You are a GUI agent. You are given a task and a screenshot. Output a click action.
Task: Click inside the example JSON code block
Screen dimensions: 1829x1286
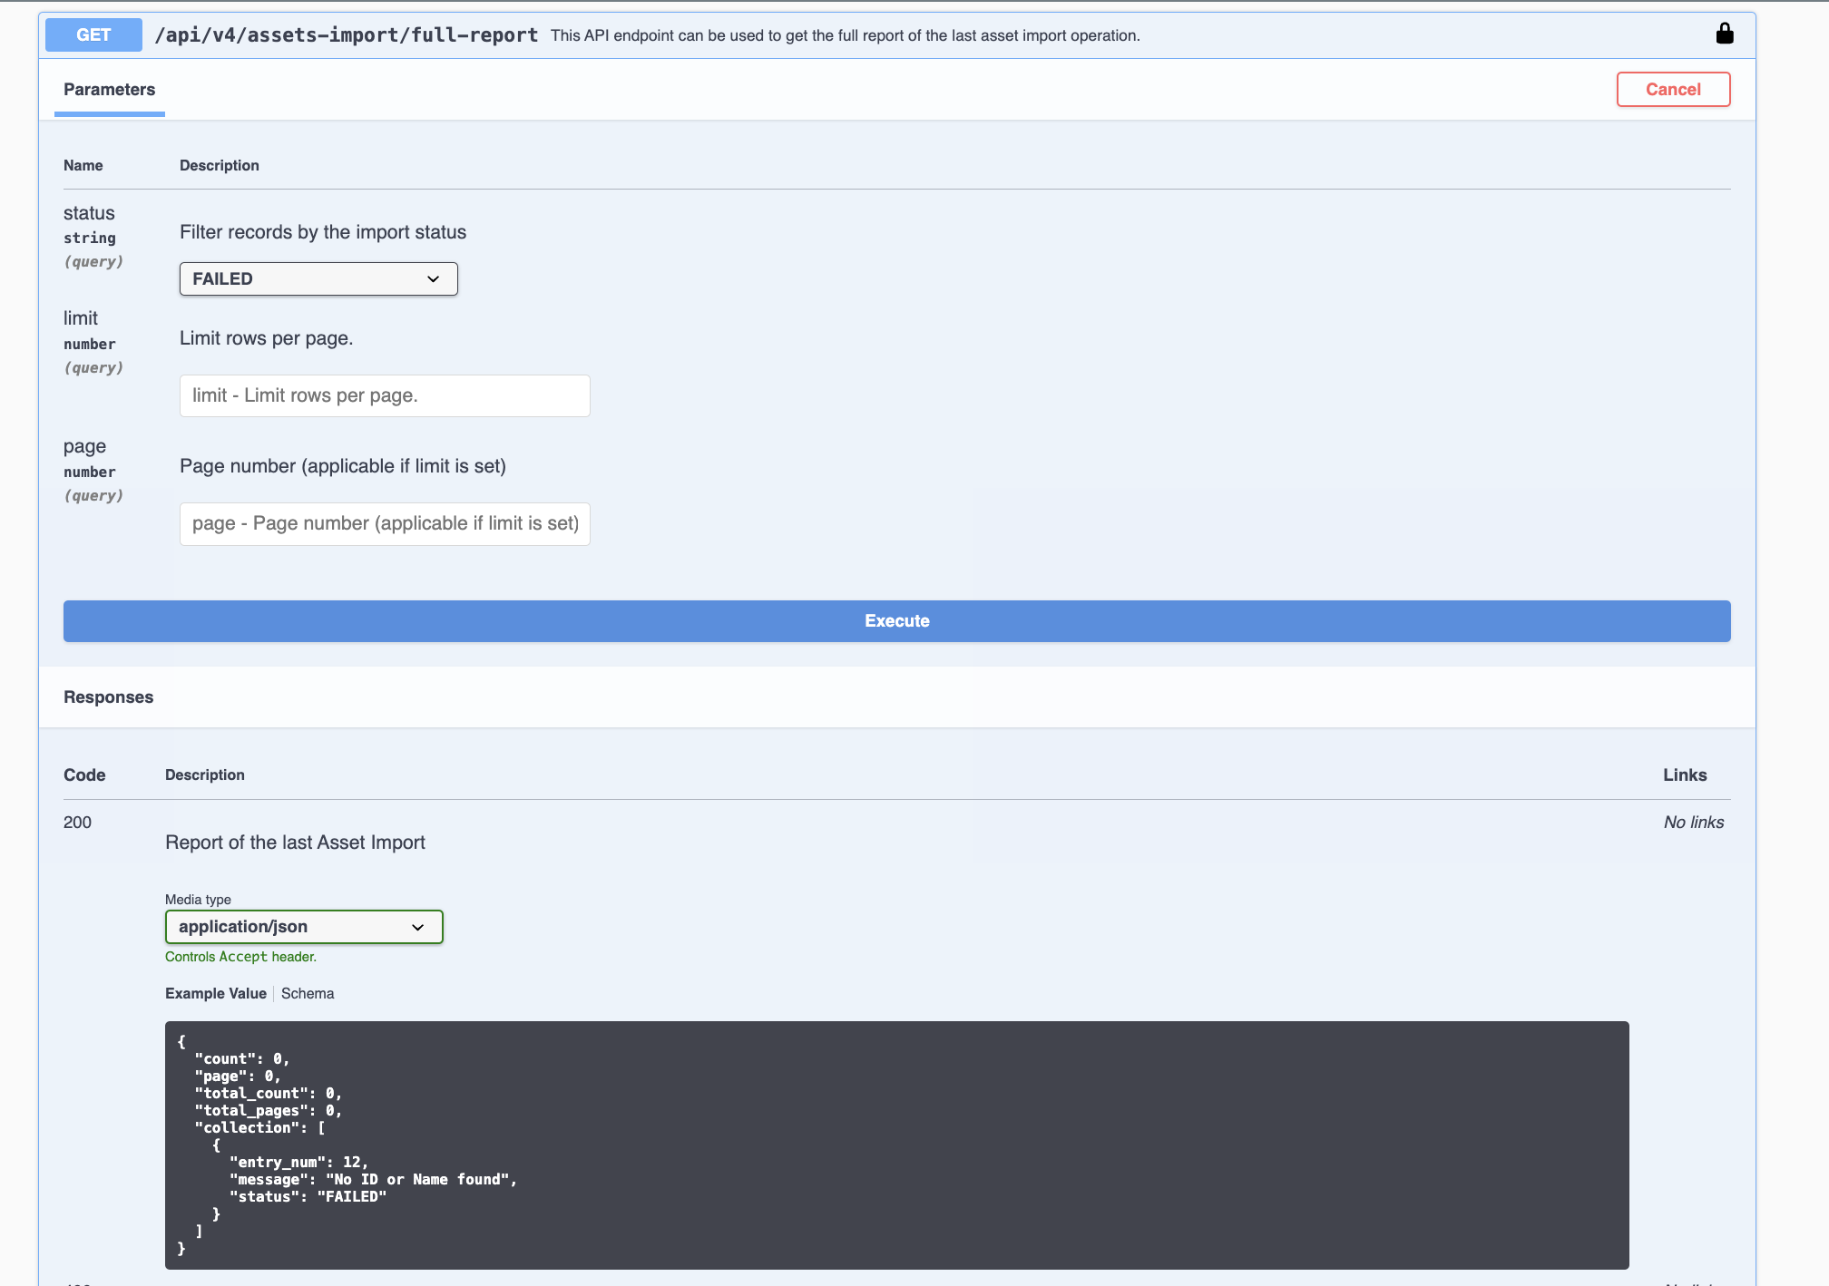tap(896, 1145)
